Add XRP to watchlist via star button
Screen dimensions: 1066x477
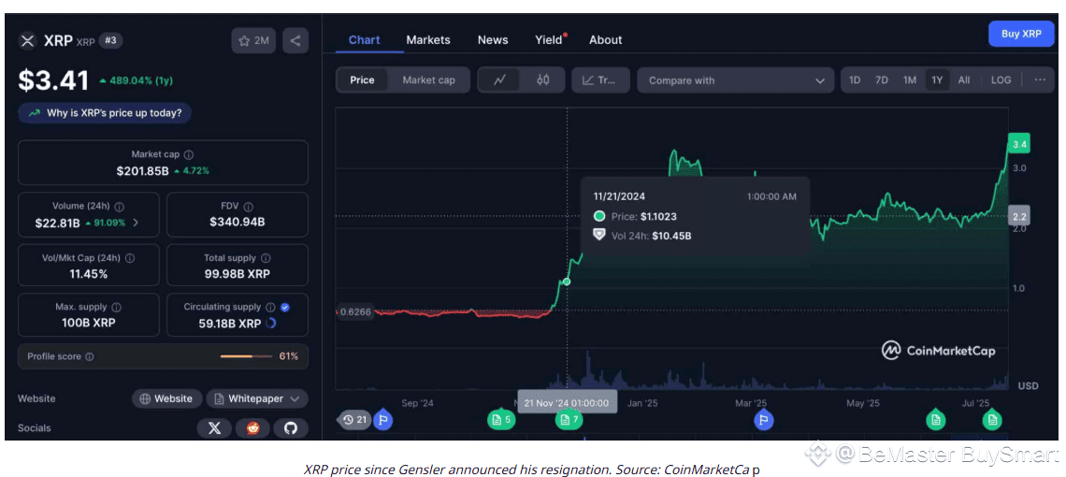pos(253,41)
